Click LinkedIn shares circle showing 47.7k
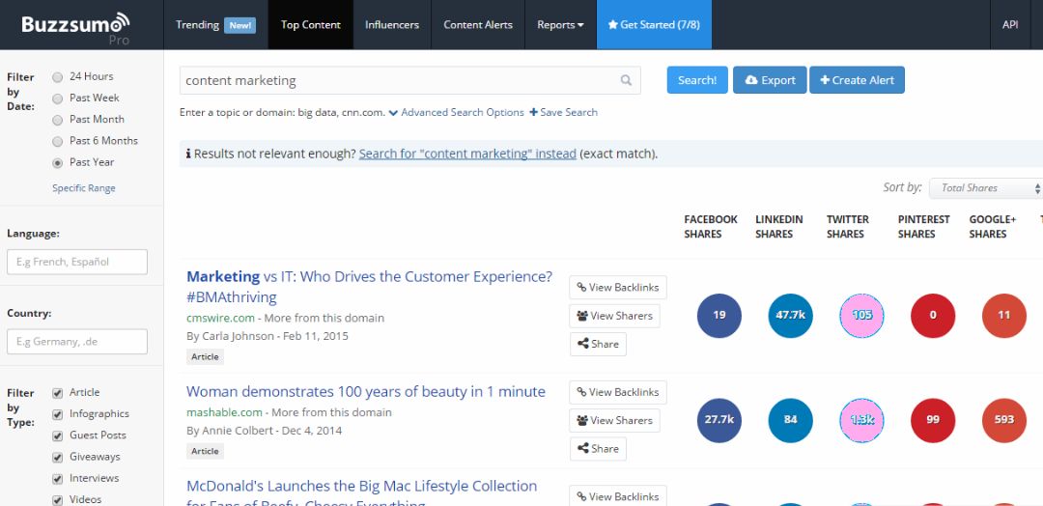Screen dimensions: 1043x506 (790, 315)
